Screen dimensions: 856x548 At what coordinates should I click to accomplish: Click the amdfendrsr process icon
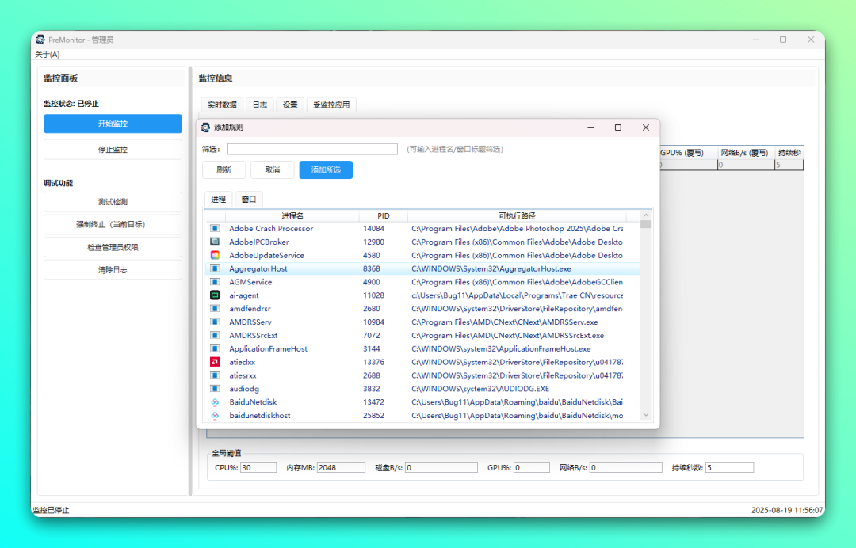click(x=215, y=309)
